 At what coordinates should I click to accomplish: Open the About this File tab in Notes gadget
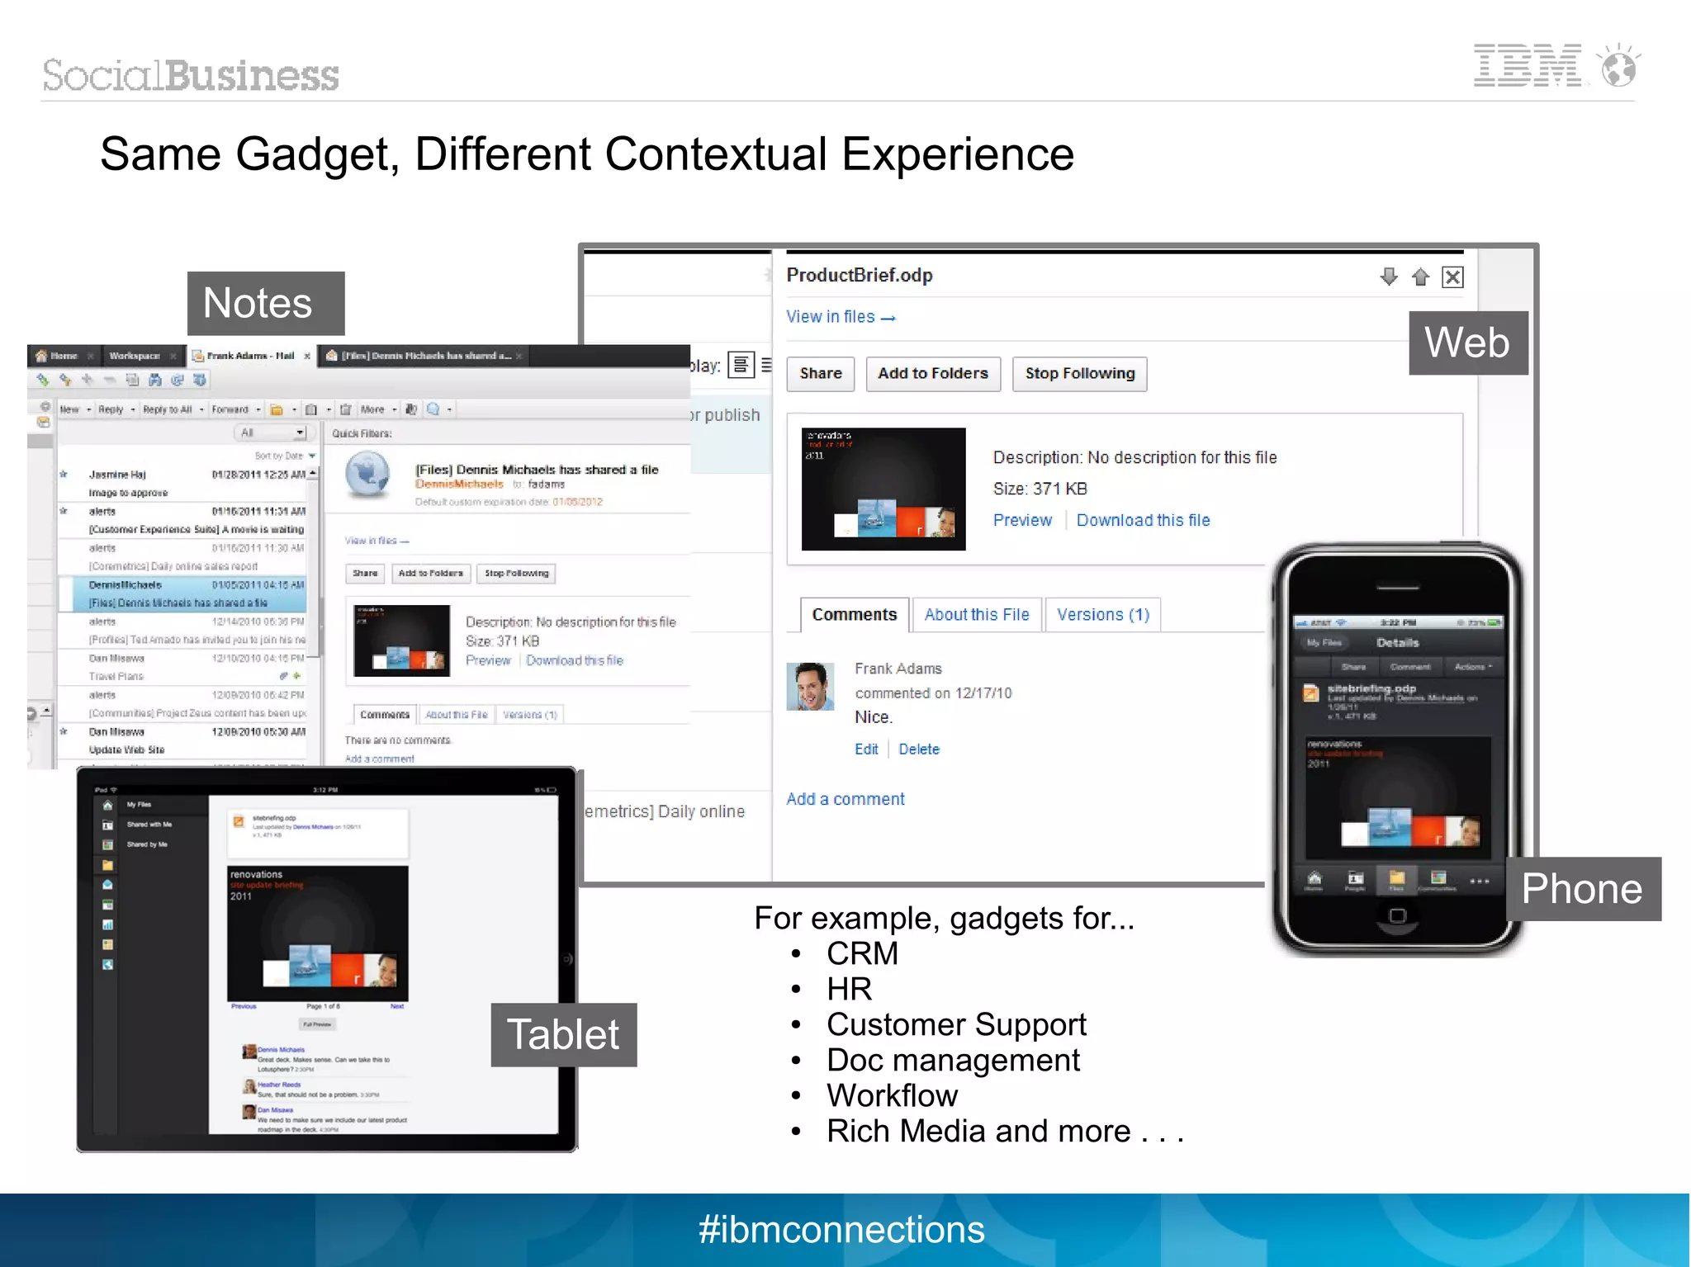(x=456, y=715)
